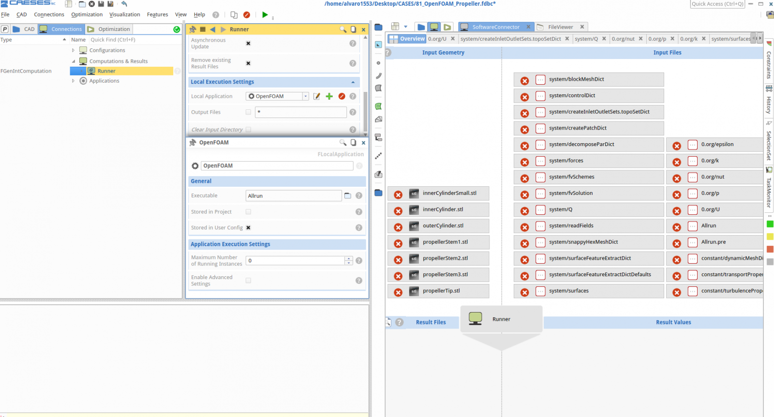Open the Connections menu
This screenshot has width=774, height=417.
pos(49,15)
